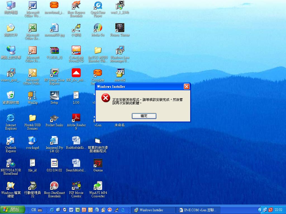The width and height of the screenshot is (286, 214).
Task: Select the PSP Movie Creator shortcut
Action: 76,190
